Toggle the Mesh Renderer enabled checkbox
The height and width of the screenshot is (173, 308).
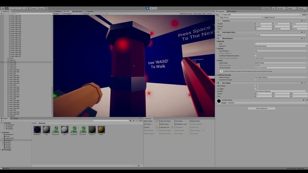click(x=221, y=38)
